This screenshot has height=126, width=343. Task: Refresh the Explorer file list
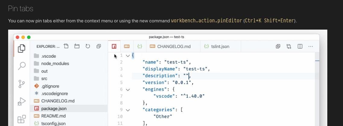pos(88,46)
